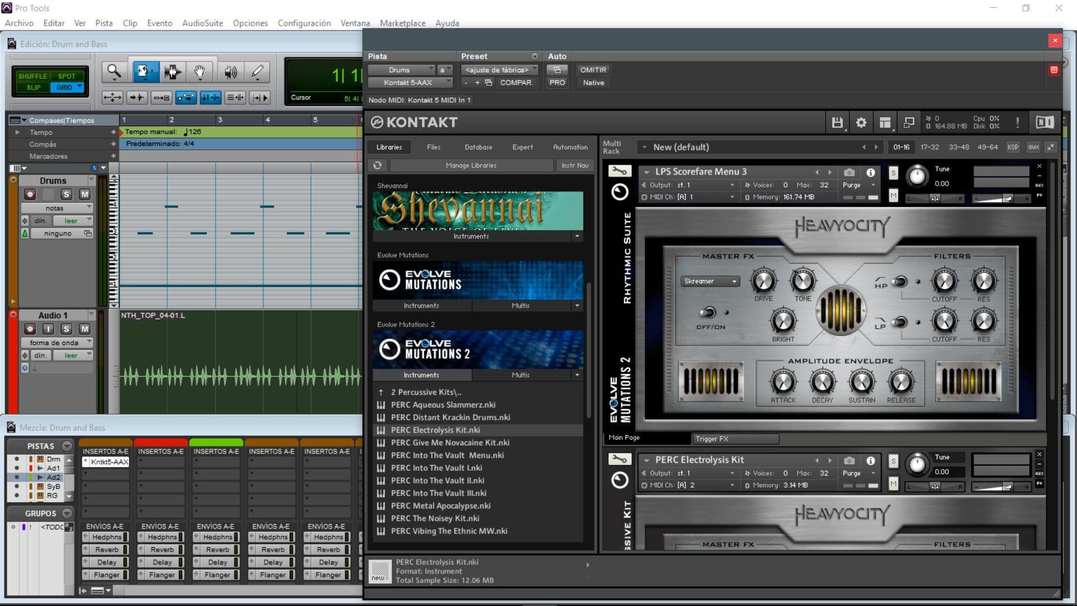The width and height of the screenshot is (1077, 606).
Task: Select the Pencil tool
Action: 257,72
